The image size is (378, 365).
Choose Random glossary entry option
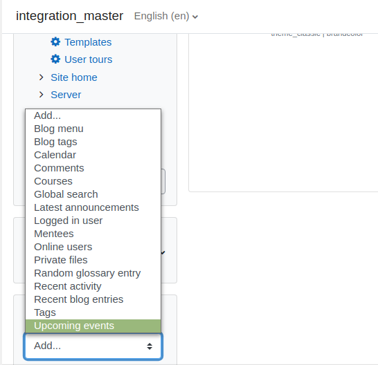point(93,273)
